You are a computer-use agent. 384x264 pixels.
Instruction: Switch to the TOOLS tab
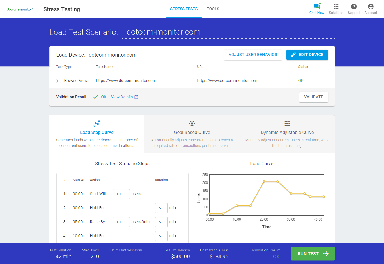(213, 9)
